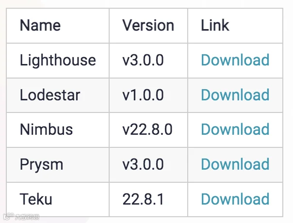The height and width of the screenshot is (223, 293).
Task: Follow the Teku Download link
Action: (x=235, y=199)
